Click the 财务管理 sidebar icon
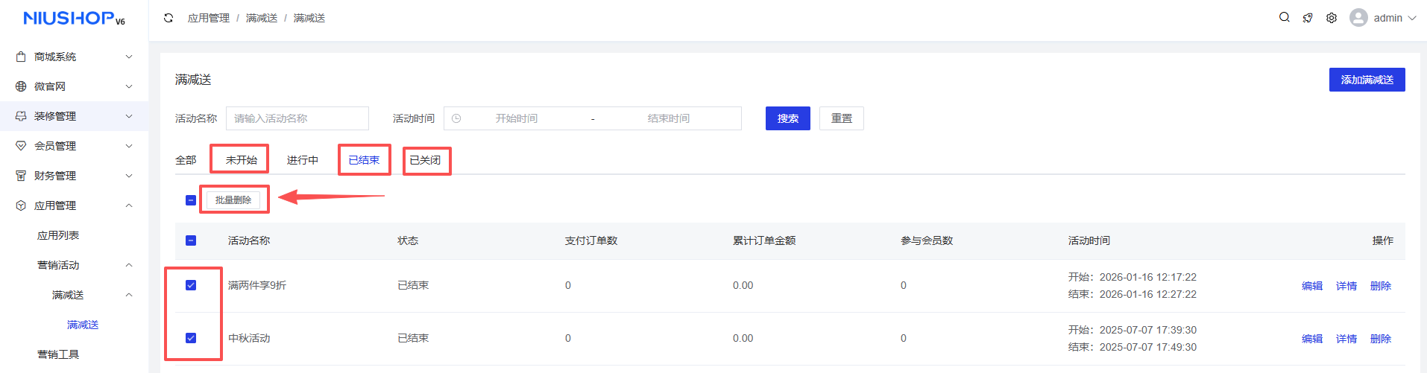This screenshot has height=373, width=1427. [x=21, y=176]
